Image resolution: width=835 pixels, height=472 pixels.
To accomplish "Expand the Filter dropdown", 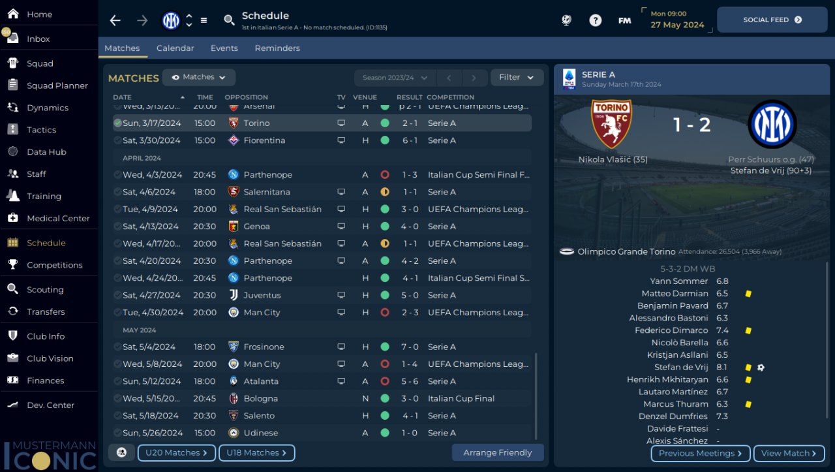I will tap(517, 77).
